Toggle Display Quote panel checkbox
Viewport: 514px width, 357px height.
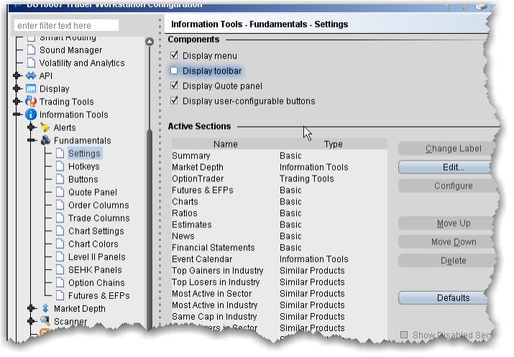click(x=174, y=86)
